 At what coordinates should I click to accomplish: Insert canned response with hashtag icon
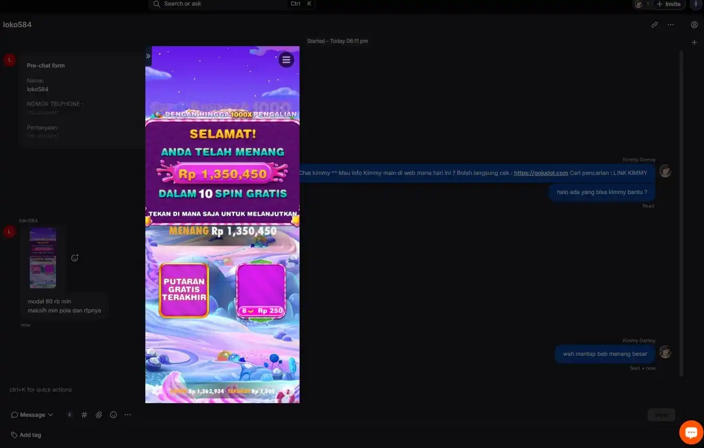coord(84,415)
